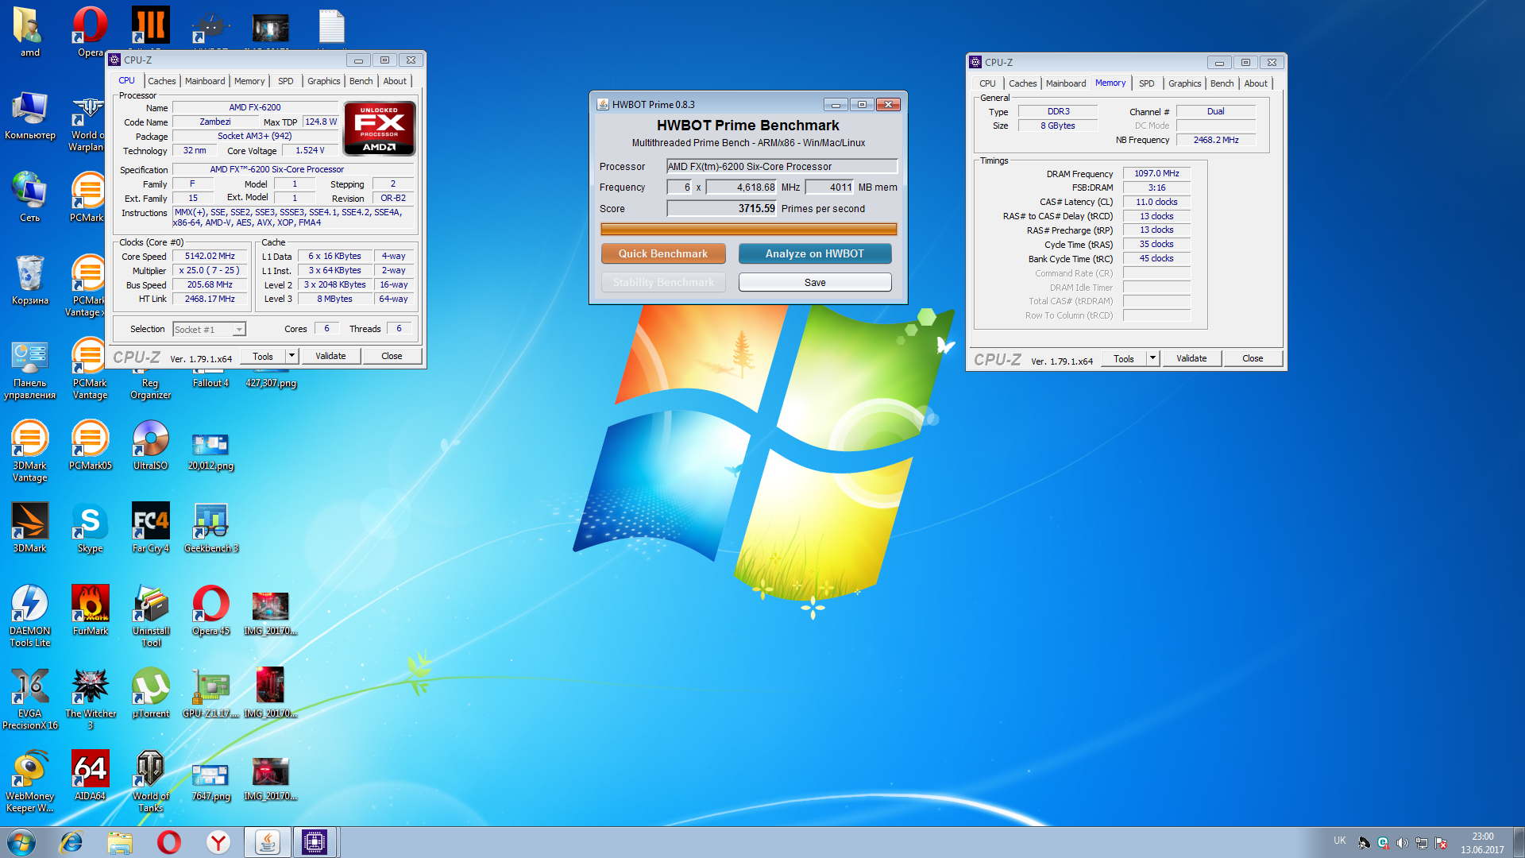Screen dimensions: 1525x858
Task: Click AMD FX processor logo in CPU-Z
Action: click(380, 128)
